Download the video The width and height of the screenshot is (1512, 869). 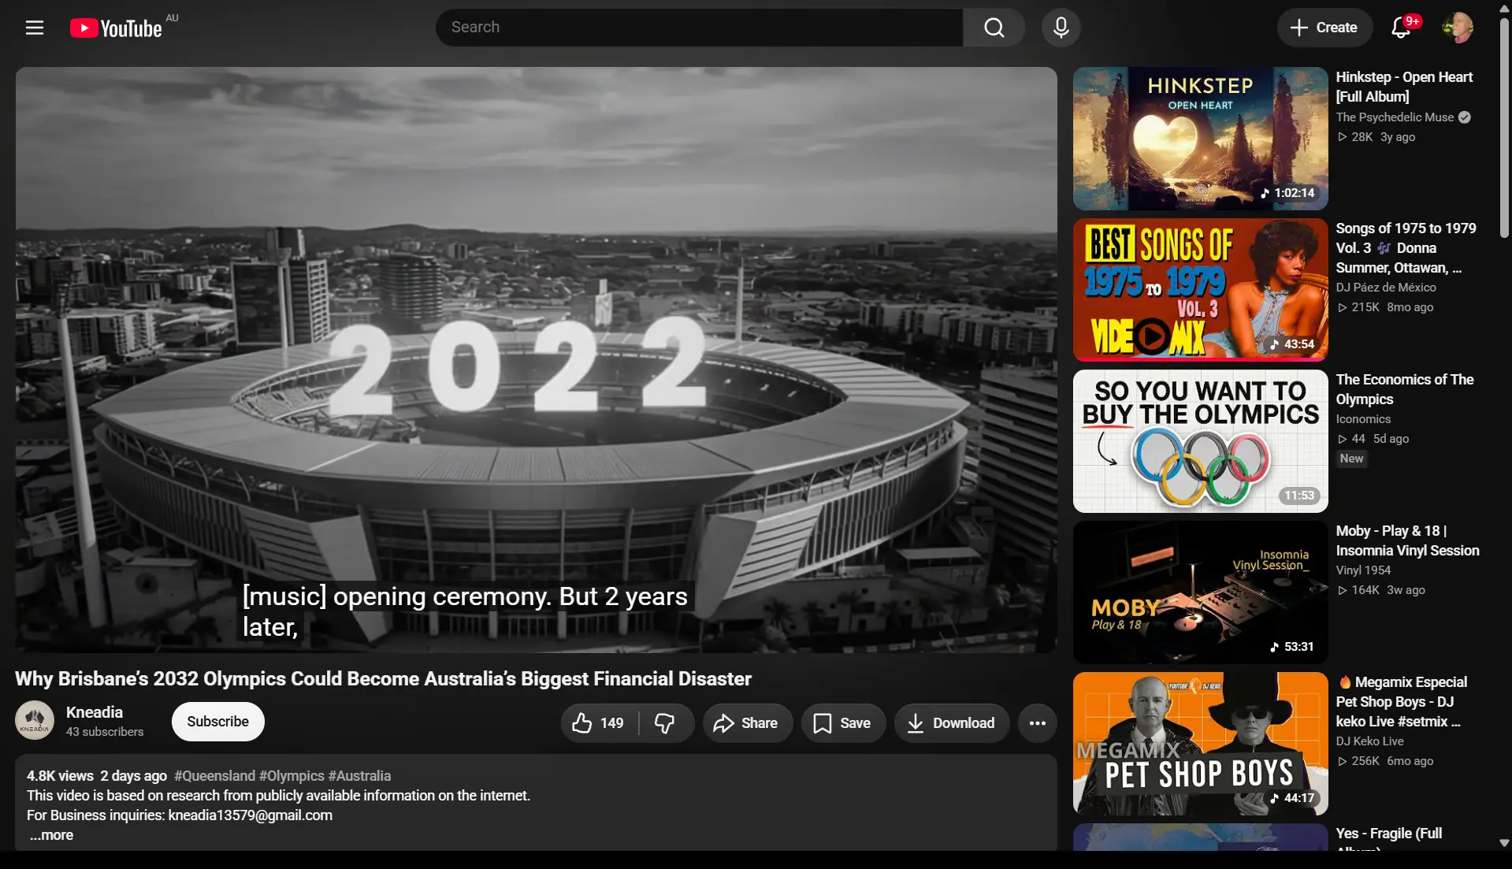pos(951,723)
